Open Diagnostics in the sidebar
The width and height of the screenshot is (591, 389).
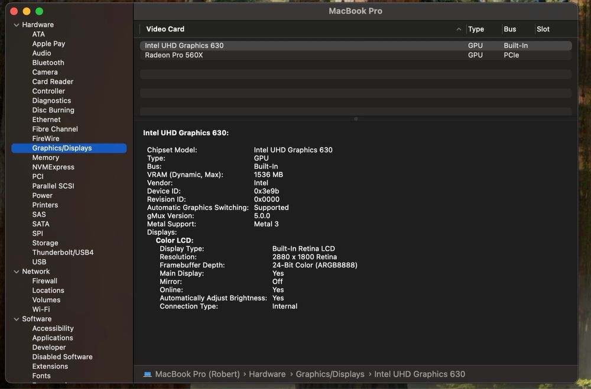[x=51, y=100]
